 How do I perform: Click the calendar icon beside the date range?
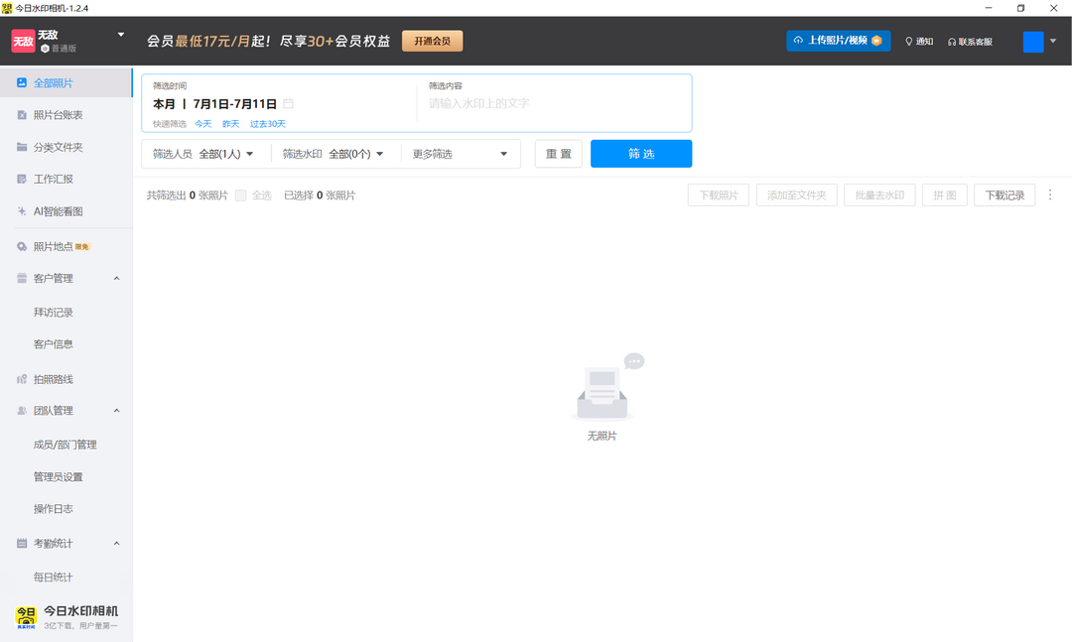coord(288,104)
